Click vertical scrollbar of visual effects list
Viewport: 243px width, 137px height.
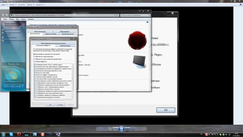coord(73,81)
